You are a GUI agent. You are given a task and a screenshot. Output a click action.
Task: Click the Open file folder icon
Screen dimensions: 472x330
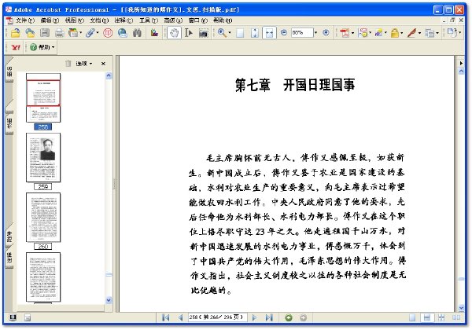(16, 33)
